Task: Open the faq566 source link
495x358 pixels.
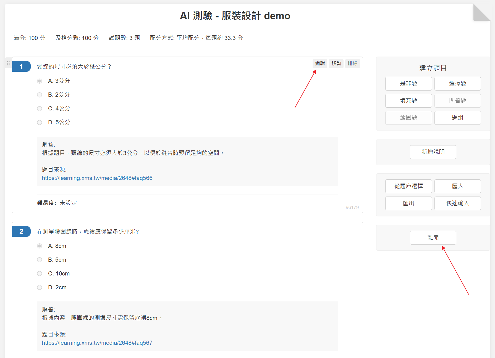Action: (97, 178)
